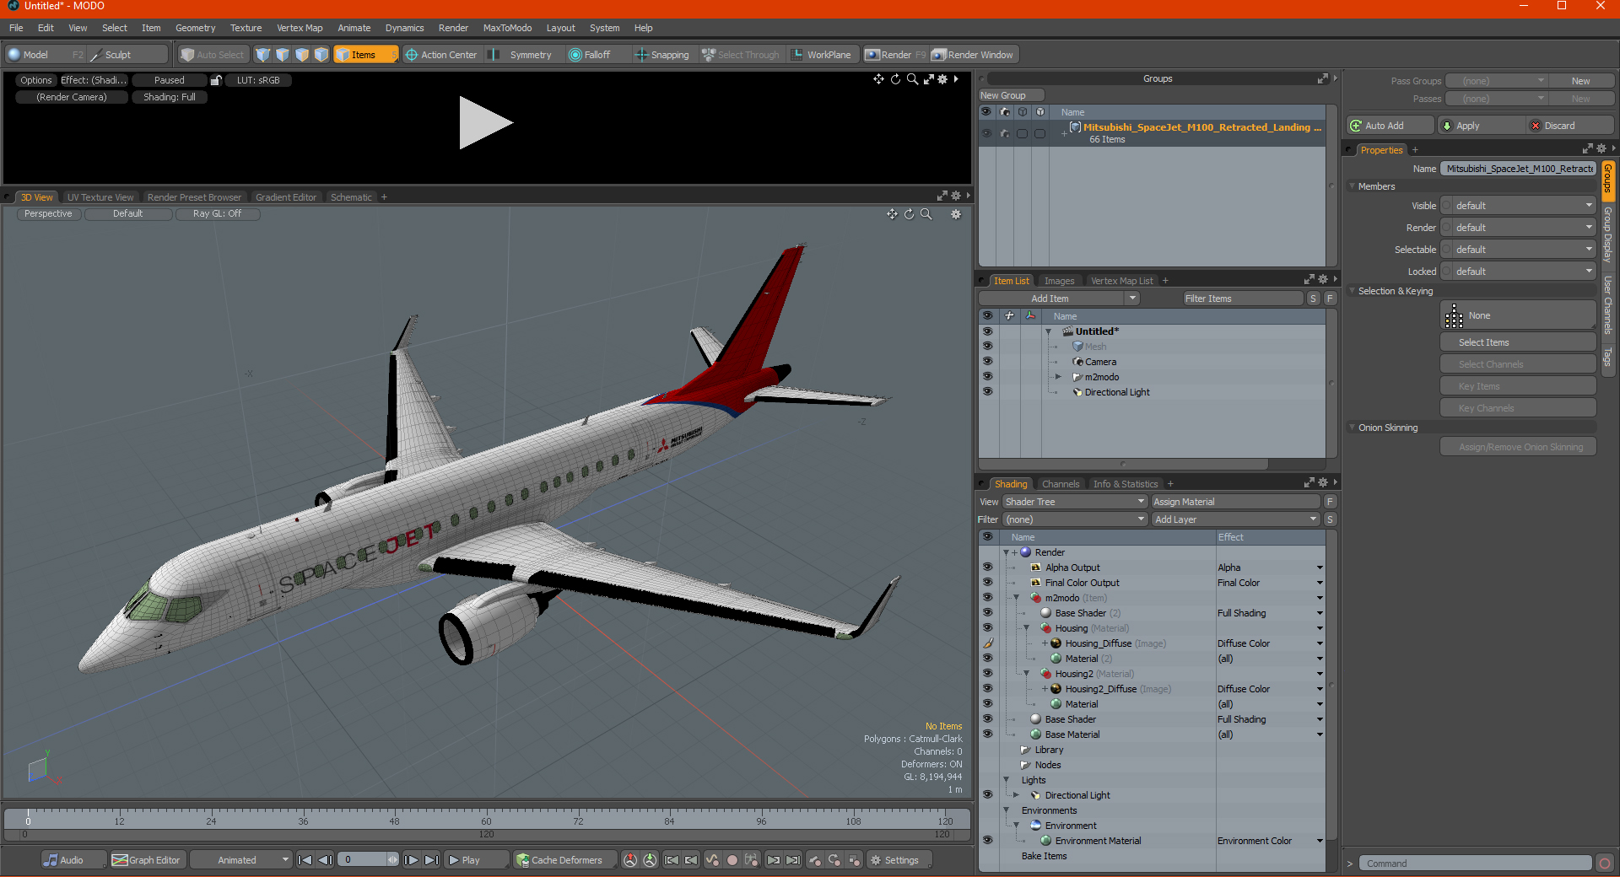This screenshot has width=1620, height=877.
Task: Toggle visibility of Directional Light in Item List
Action: [x=987, y=392]
